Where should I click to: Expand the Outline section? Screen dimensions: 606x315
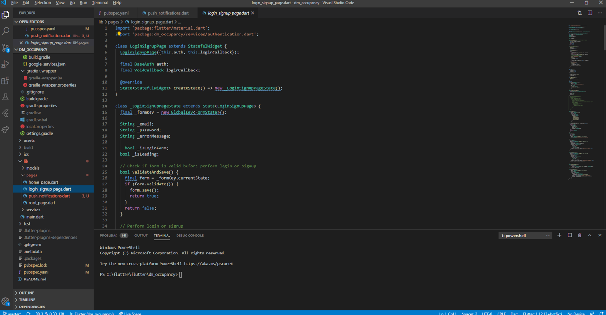(x=53, y=293)
